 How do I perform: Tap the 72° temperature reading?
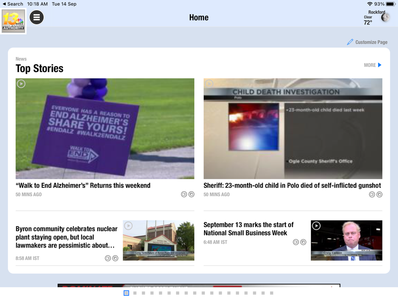tap(368, 23)
